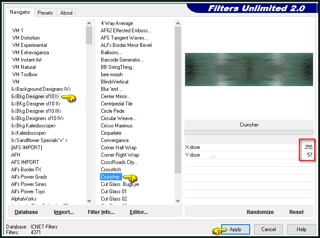Select &<Bkg Designer sf10 I> category
Image resolution: width=320 pixels, height=238 pixels.
pos(35,96)
